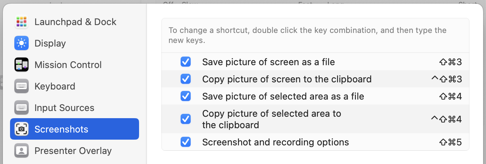This screenshot has height=164, width=486.
Task: Disable Screenshot and recording options checkbox
Action: (x=186, y=142)
